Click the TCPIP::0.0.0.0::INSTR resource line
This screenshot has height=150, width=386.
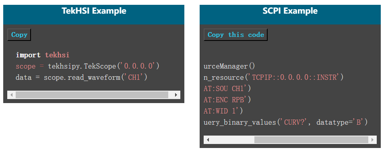[x=273, y=77]
